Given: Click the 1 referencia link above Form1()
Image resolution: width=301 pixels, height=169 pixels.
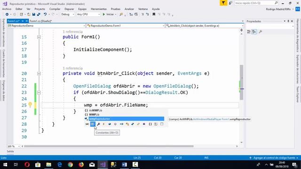Looking at the screenshot, I should tap(72, 31).
